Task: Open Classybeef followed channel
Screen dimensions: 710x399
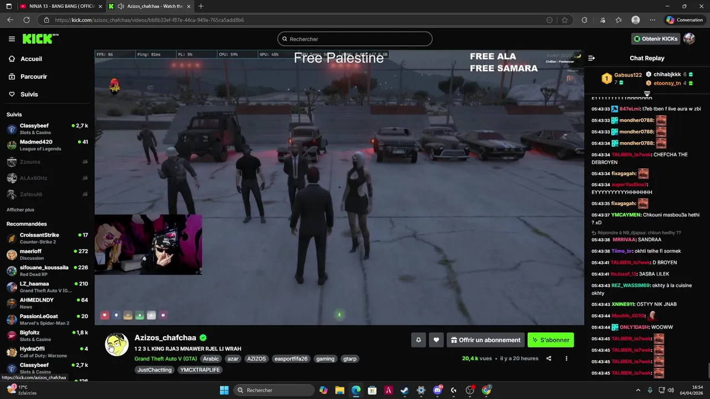Action: pyautogui.click(x=47, y=129)
